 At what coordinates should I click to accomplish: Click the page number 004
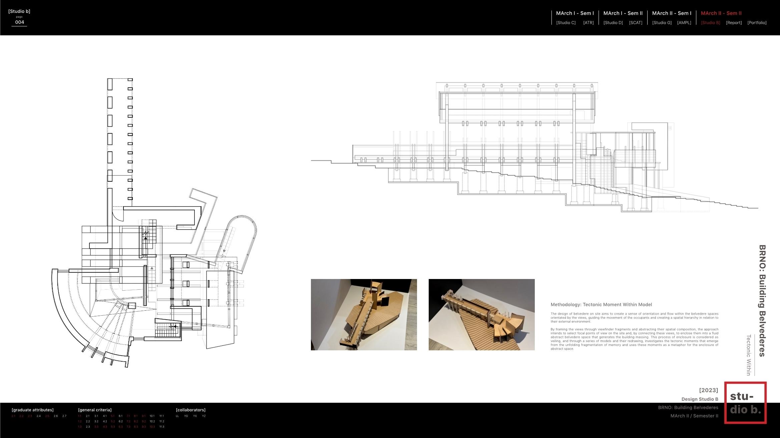point(19,22)
